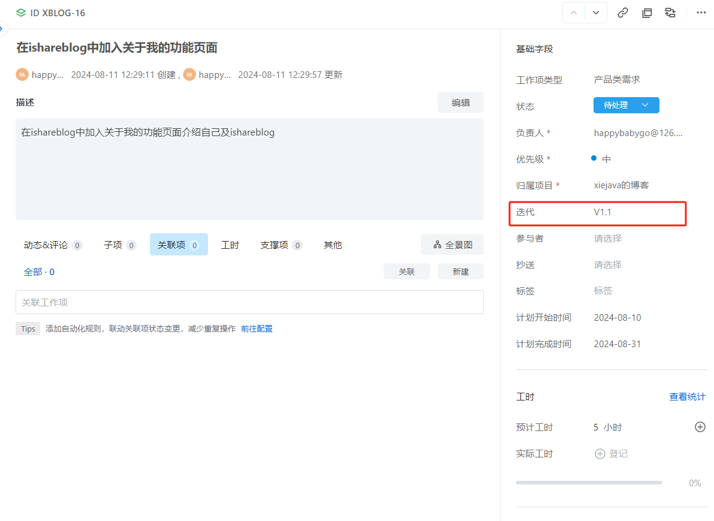Image resolution: width=714 pixels, height=521 pixels.
Task: Expand the collapsed left sidebar arrow
Action: 2,28
